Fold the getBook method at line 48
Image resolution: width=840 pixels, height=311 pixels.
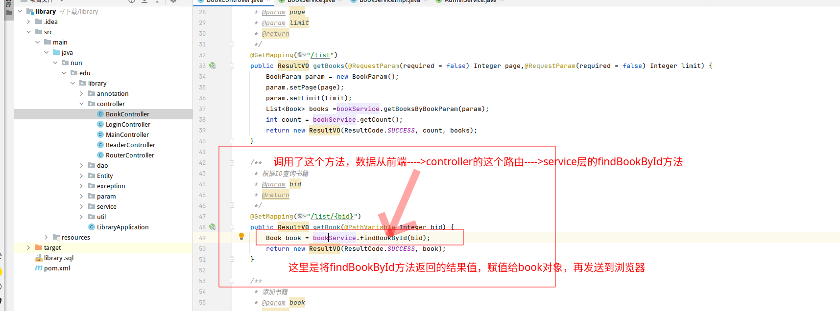tap(232, 227)
